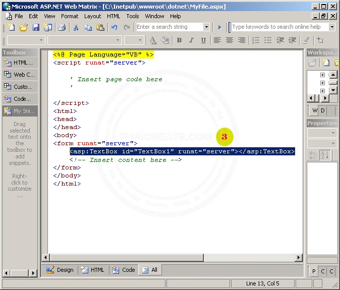Align text left
The width and height of the screenshot is (340, 290).
(217, 40)
